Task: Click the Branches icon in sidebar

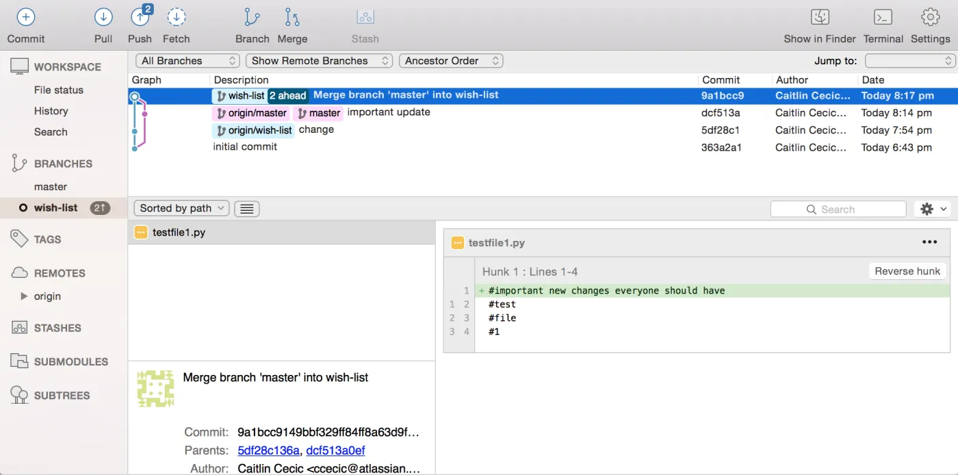Action: [x=19, y=164]
